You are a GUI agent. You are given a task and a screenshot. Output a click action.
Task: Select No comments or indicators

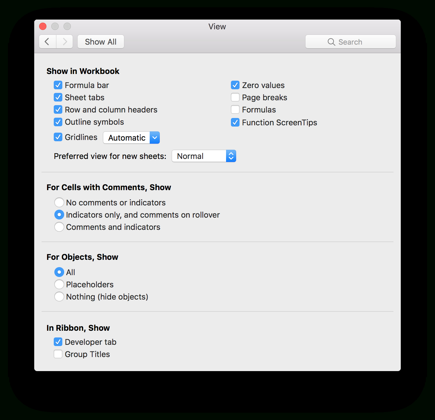coord(59,202)
